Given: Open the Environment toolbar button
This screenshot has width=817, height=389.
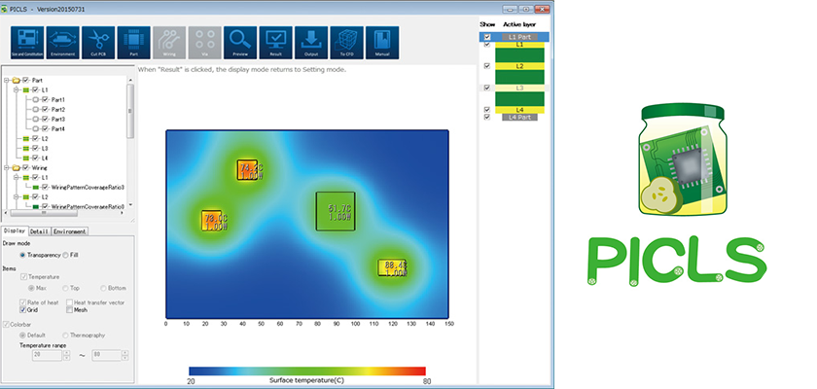Looking at the screenshot, I should coord(63,43).
